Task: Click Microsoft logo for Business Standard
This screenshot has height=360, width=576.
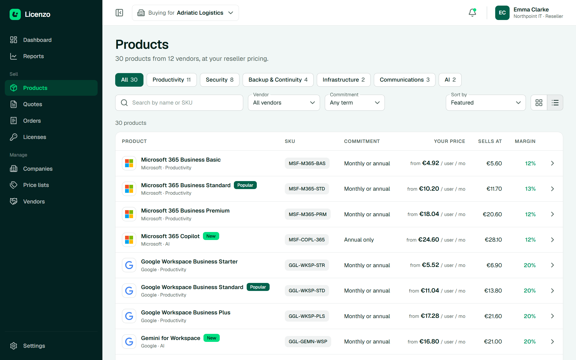Action: (129, 189)
